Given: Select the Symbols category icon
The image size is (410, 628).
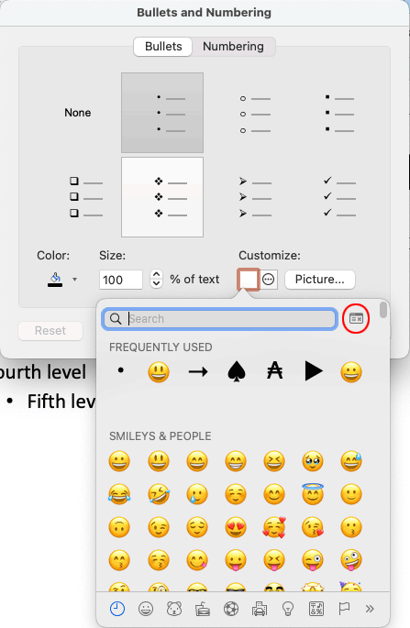Looking at the screenshot, I should (x=316, y=609).
